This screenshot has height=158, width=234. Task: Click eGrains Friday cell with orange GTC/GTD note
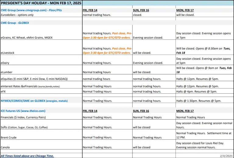click(107, 35)
